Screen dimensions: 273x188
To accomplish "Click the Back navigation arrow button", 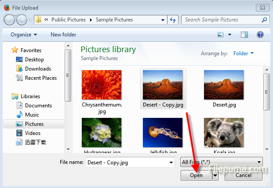I will [9, 20].
